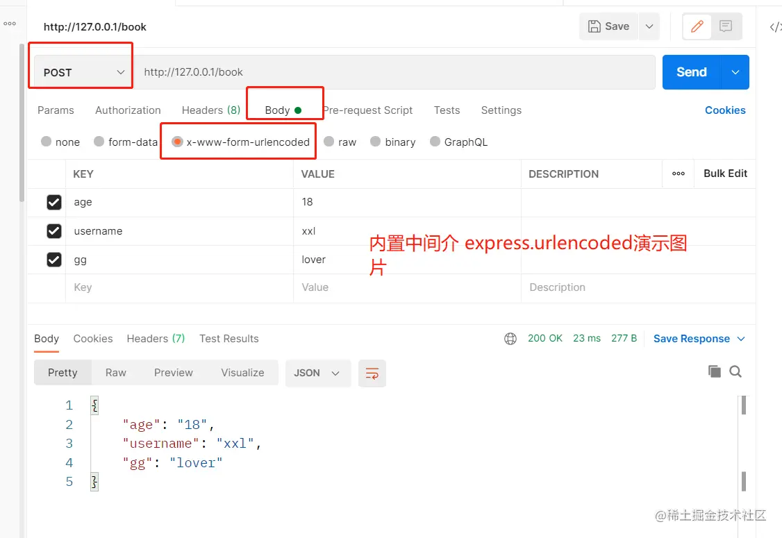
Task: Click the Save button
Action: click(609, 26)
